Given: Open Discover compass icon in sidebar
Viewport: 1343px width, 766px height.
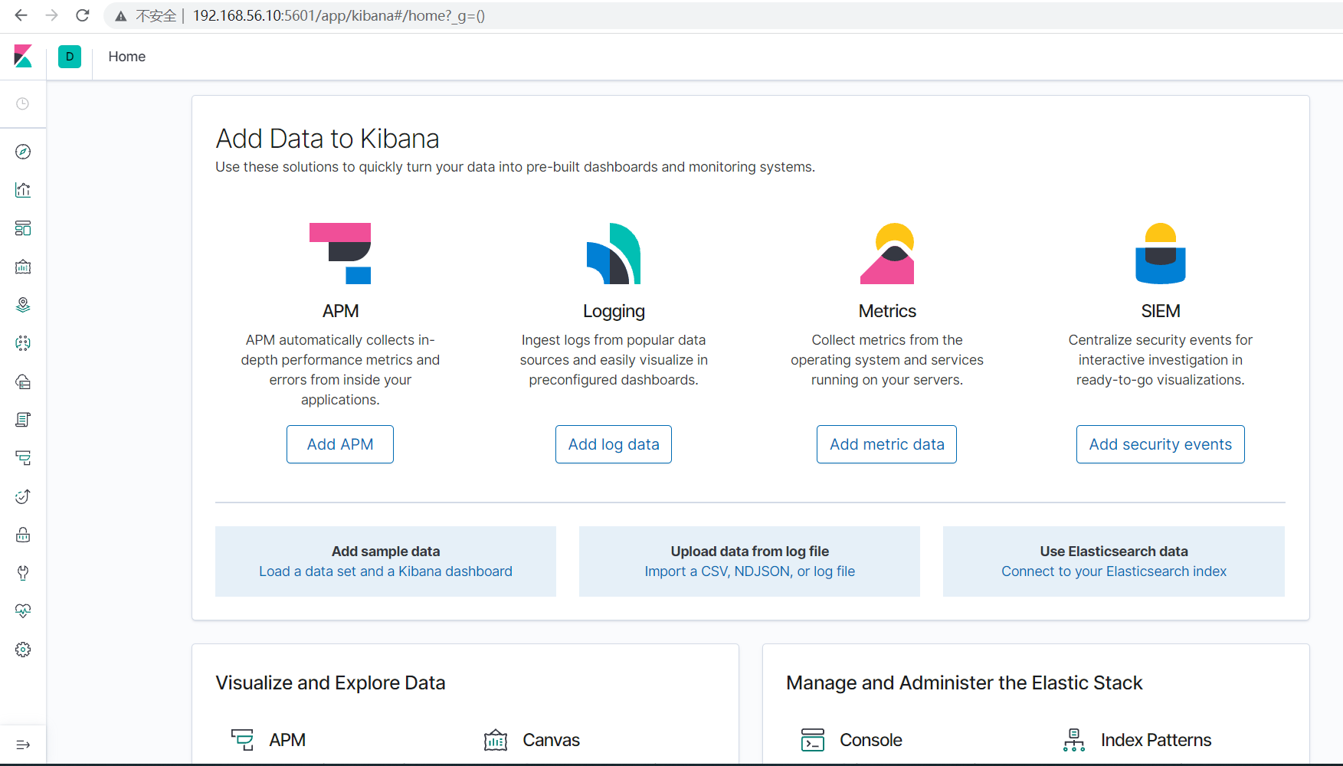Looking at the screenshot, I should pos(23,152).
